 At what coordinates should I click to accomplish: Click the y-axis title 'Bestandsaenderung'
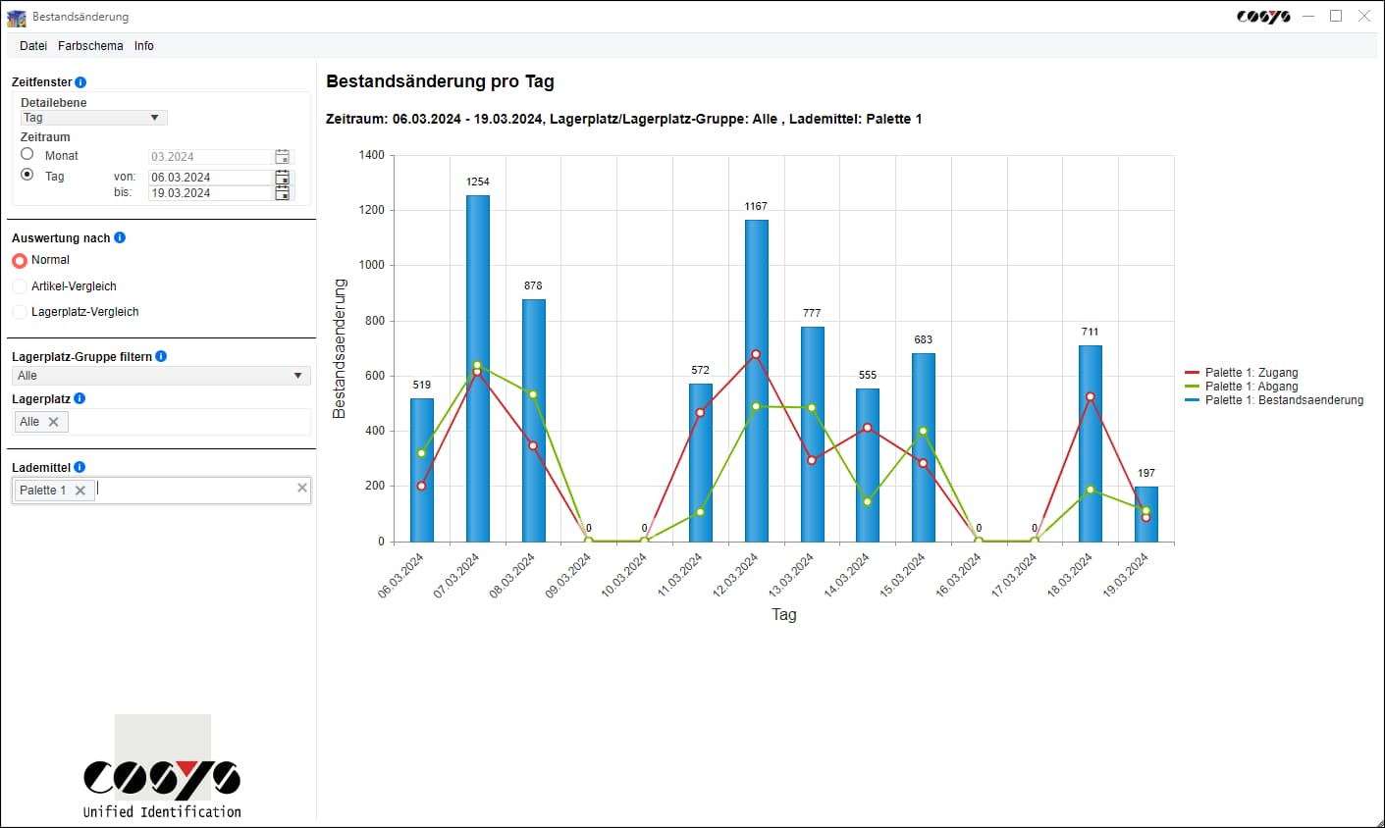pyautogui.click(x=340, y=348)
